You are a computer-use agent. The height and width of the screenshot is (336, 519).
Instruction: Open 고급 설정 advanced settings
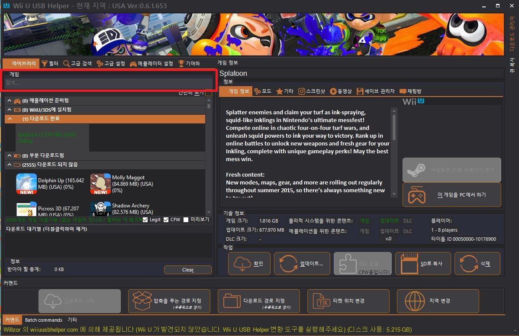(110, 63)
